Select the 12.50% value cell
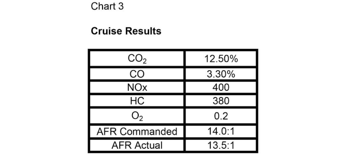This screenshot has width=346, height=155. coord(221,59)
